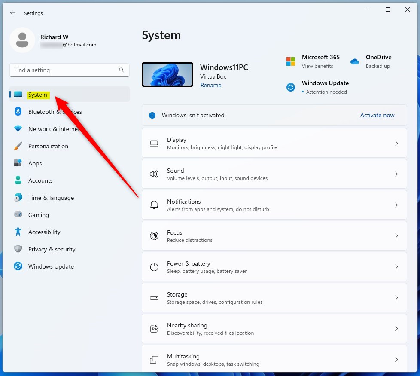This screenshot has width=420, height=376.
Task: Expand the Display settings row chevron
Action: coord(396,143)
